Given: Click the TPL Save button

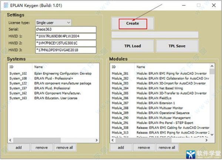Looking at the screenshot, I should click(x=177, y=46).
